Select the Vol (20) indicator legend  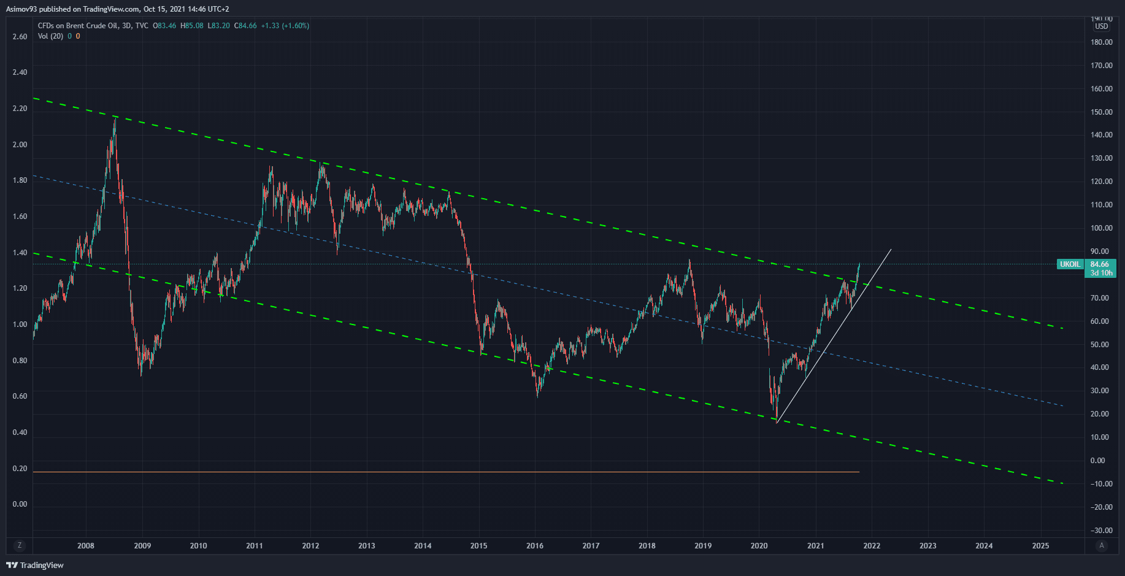[50, 36]
